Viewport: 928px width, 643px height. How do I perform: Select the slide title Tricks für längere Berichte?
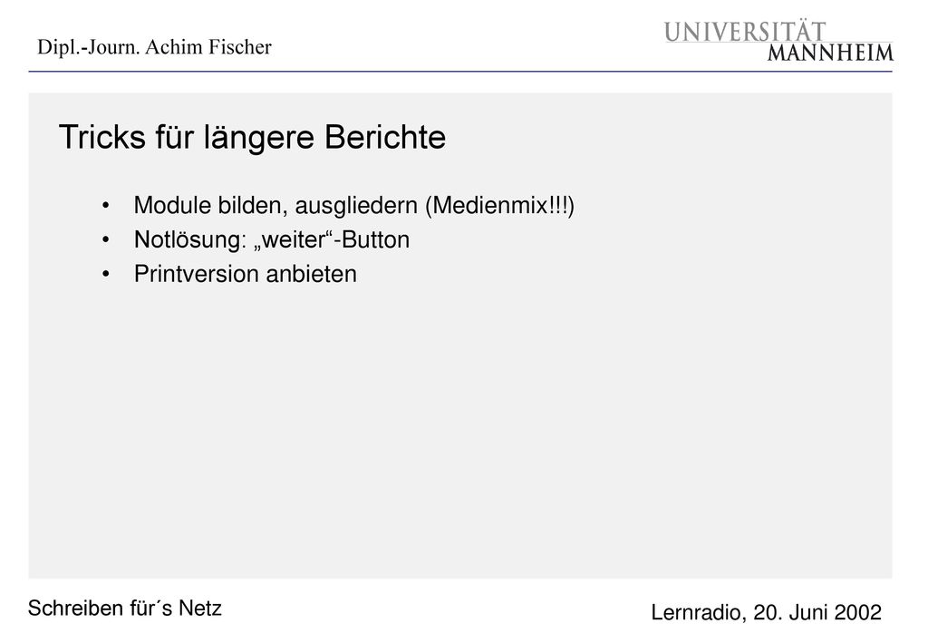(x=252, y=138)
